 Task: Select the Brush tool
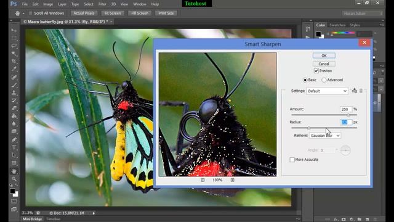tap(14, 85)
